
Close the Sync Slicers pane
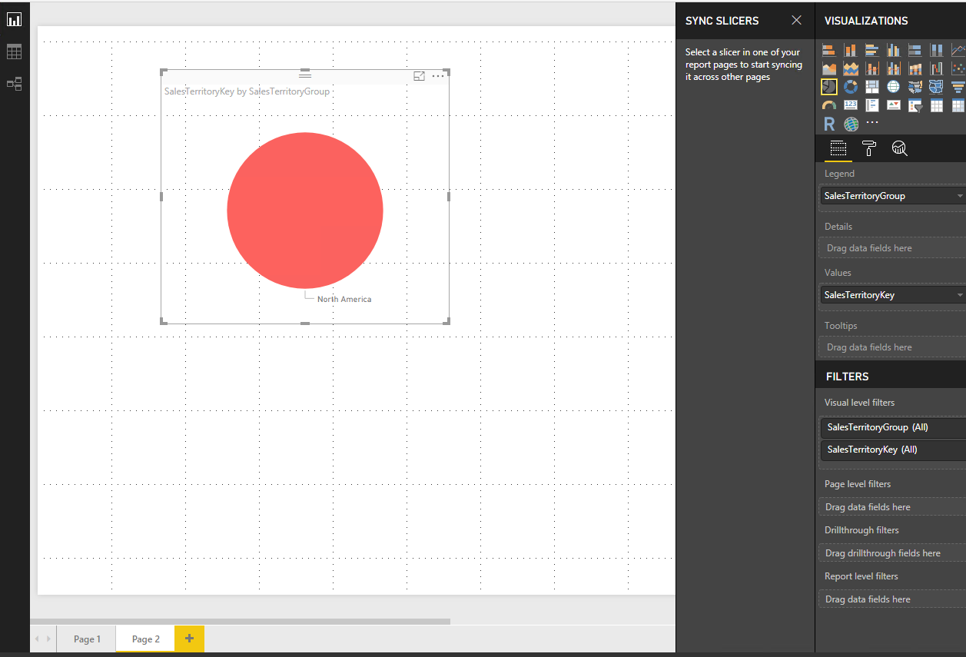click(x=796, y=20)
